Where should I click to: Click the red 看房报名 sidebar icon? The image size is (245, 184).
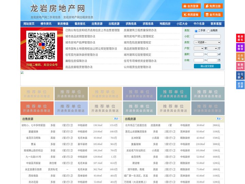click(240, 38)
